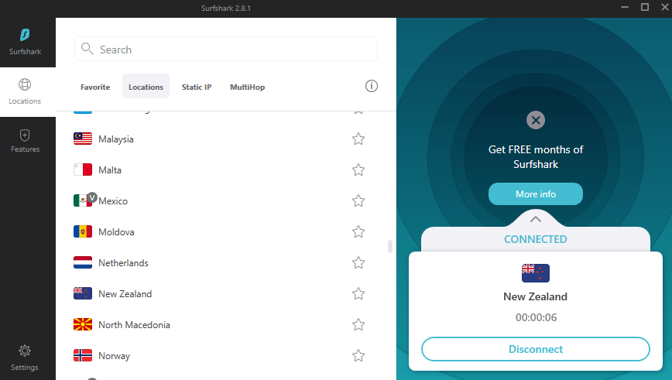Switch to the Favorite tab
672x380 pixels.
point(95,87)
